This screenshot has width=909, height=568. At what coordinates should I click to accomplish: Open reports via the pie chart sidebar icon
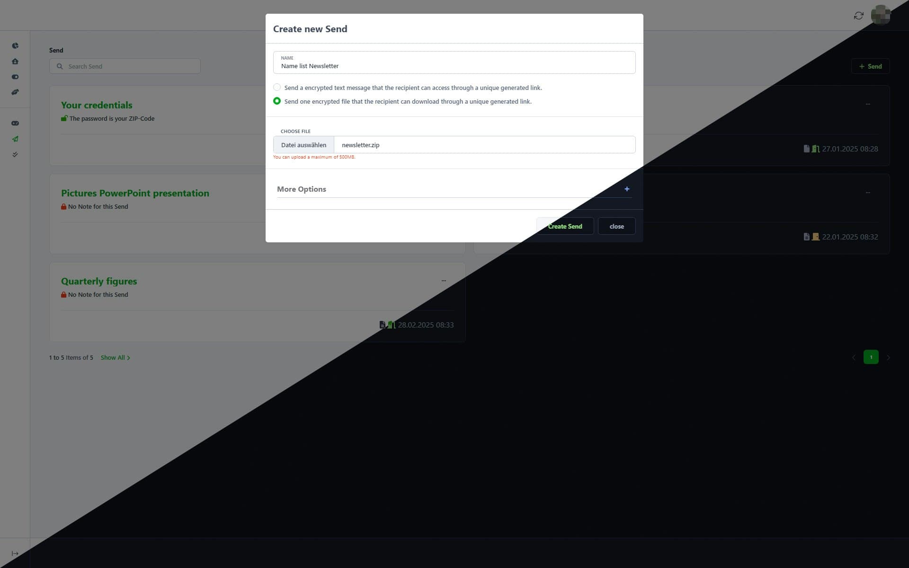click(x=15, y=45)
